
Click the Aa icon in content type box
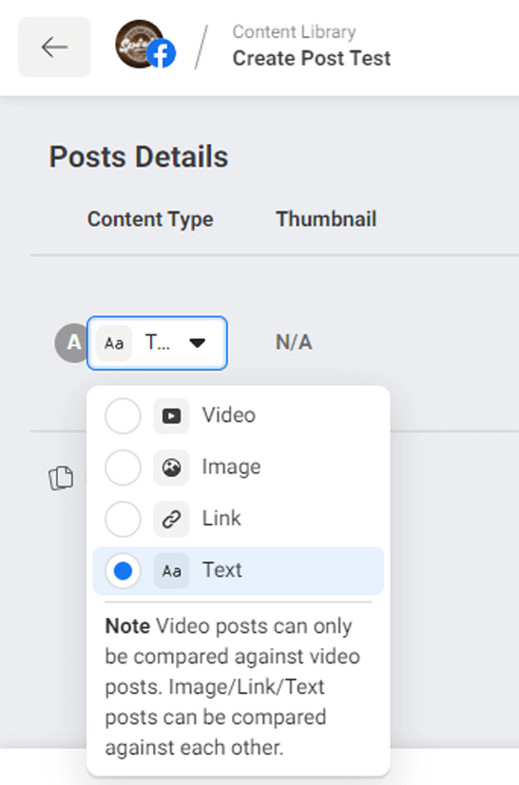[x=114, y=343]
